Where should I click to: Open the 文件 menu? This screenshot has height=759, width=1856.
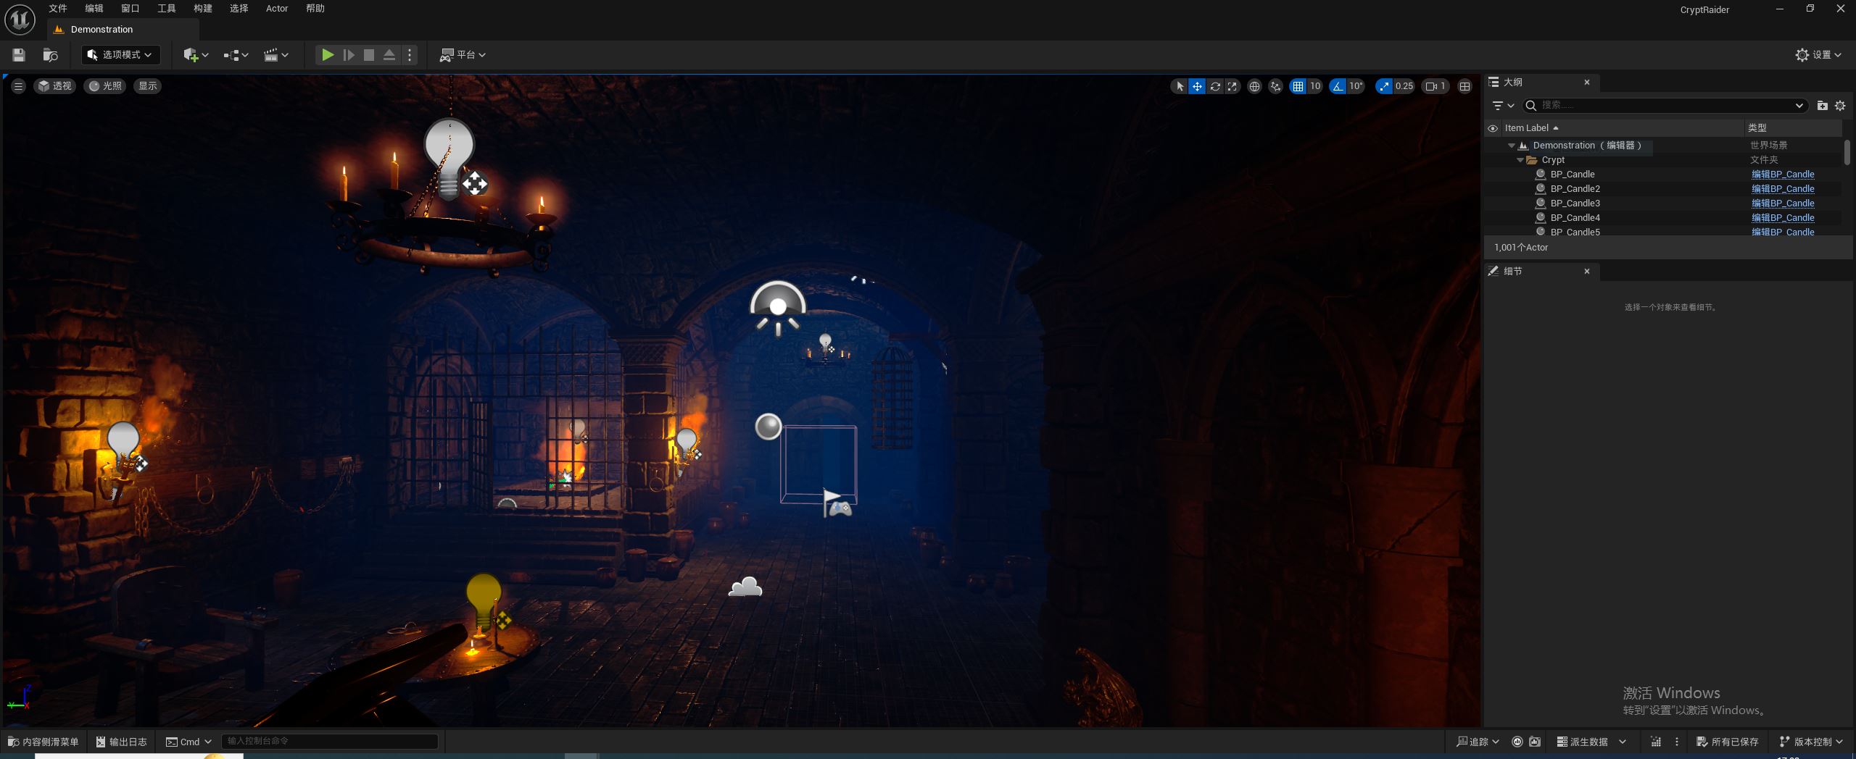coord(58,9)
